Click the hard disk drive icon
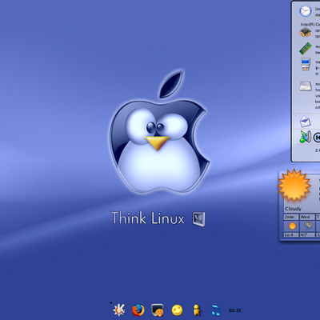Viewport: 320px width, 320px height. coord(306,86)
